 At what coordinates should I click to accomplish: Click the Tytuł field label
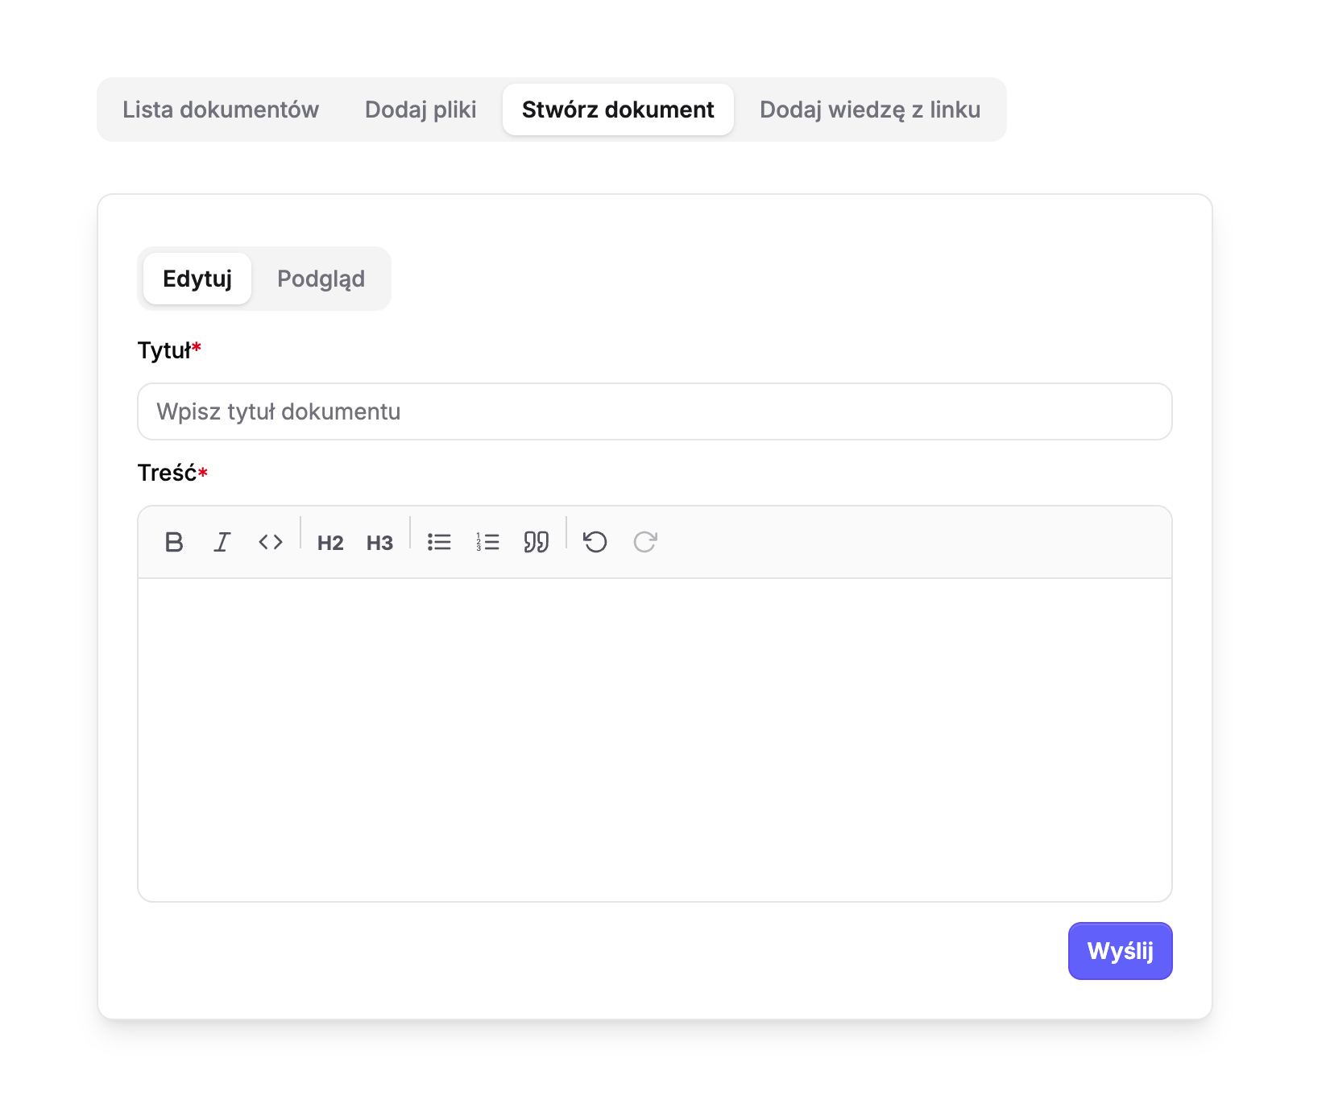point(165,351)
